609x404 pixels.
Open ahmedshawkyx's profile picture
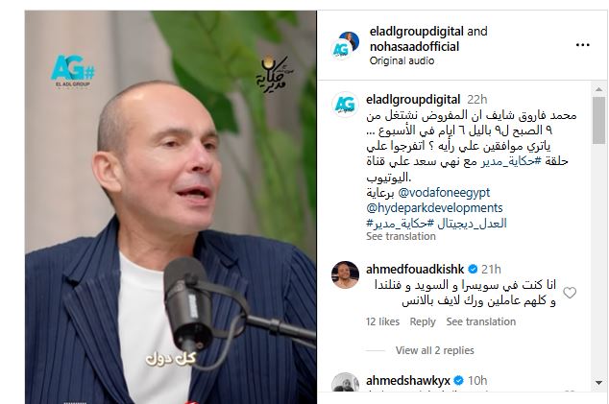pyautogui.click(x=345, y=382)
